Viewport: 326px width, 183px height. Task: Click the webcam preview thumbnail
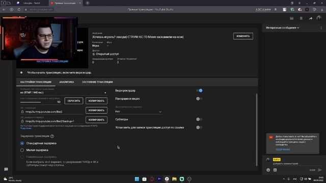click(x=40, y=39)
